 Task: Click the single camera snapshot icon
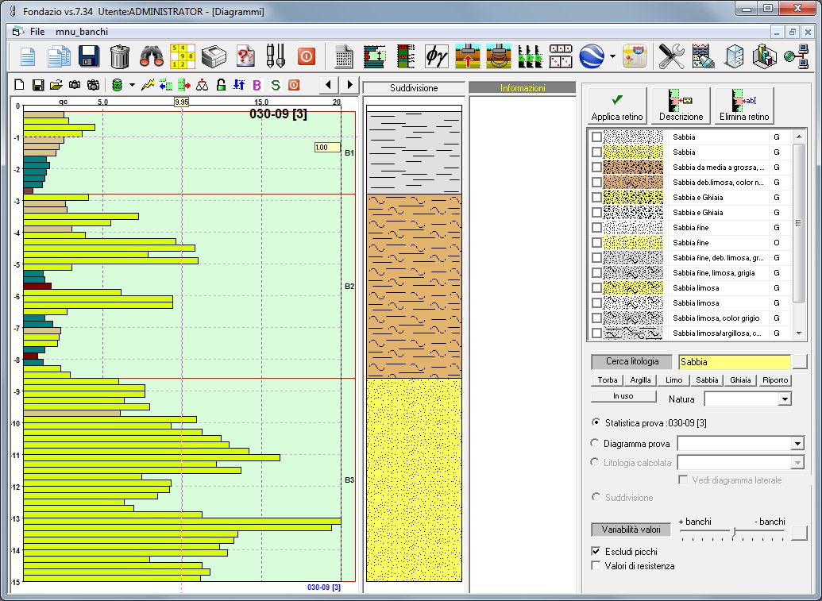[x=75, y=85]
